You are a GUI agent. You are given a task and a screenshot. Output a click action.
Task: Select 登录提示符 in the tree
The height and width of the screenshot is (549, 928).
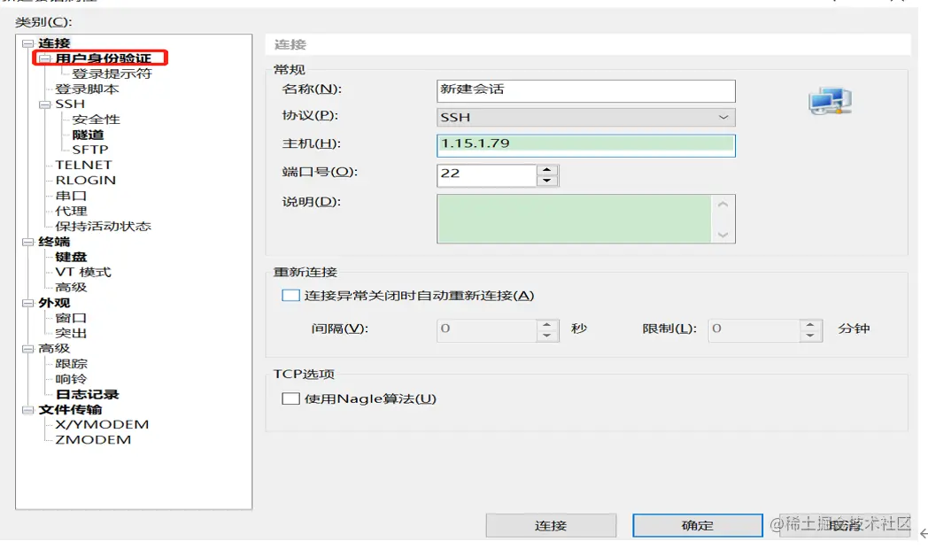tap(112, 74)
